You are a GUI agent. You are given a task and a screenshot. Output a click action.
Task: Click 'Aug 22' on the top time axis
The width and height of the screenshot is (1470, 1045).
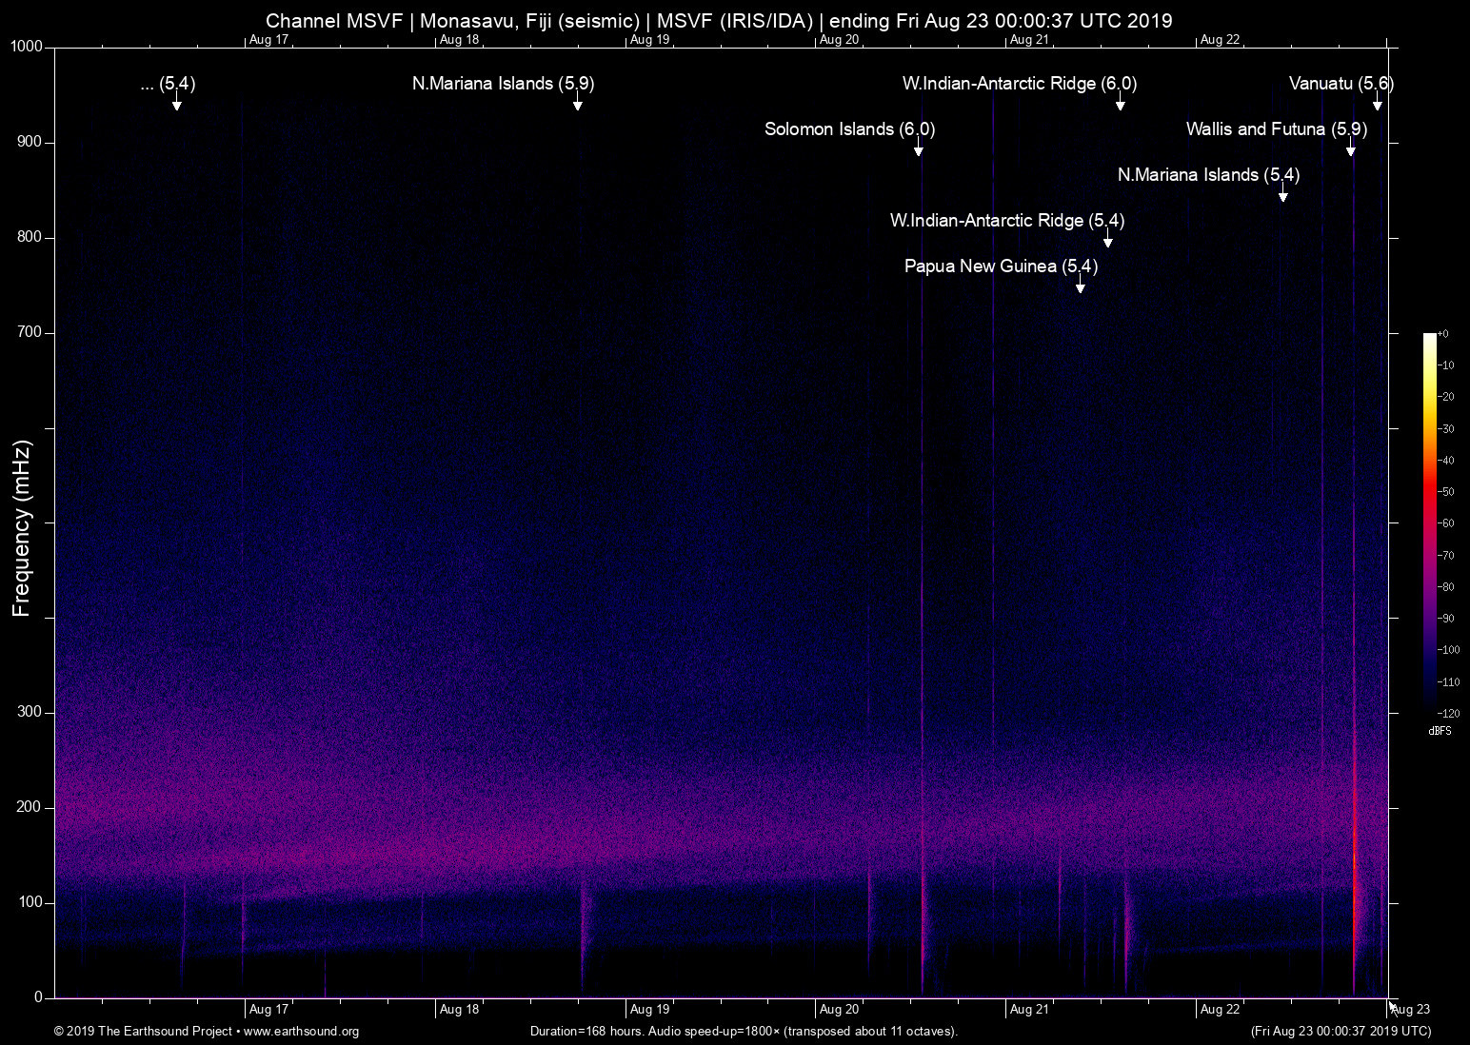(1220, 40)
